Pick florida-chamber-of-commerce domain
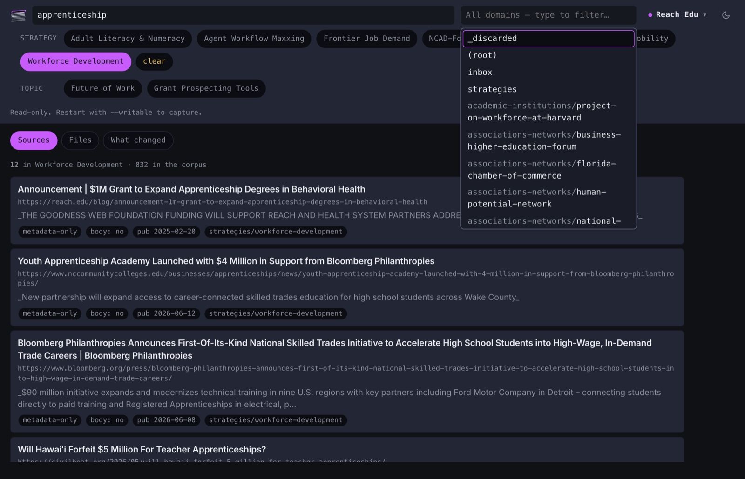745x479 pixels. coord(548,170)
